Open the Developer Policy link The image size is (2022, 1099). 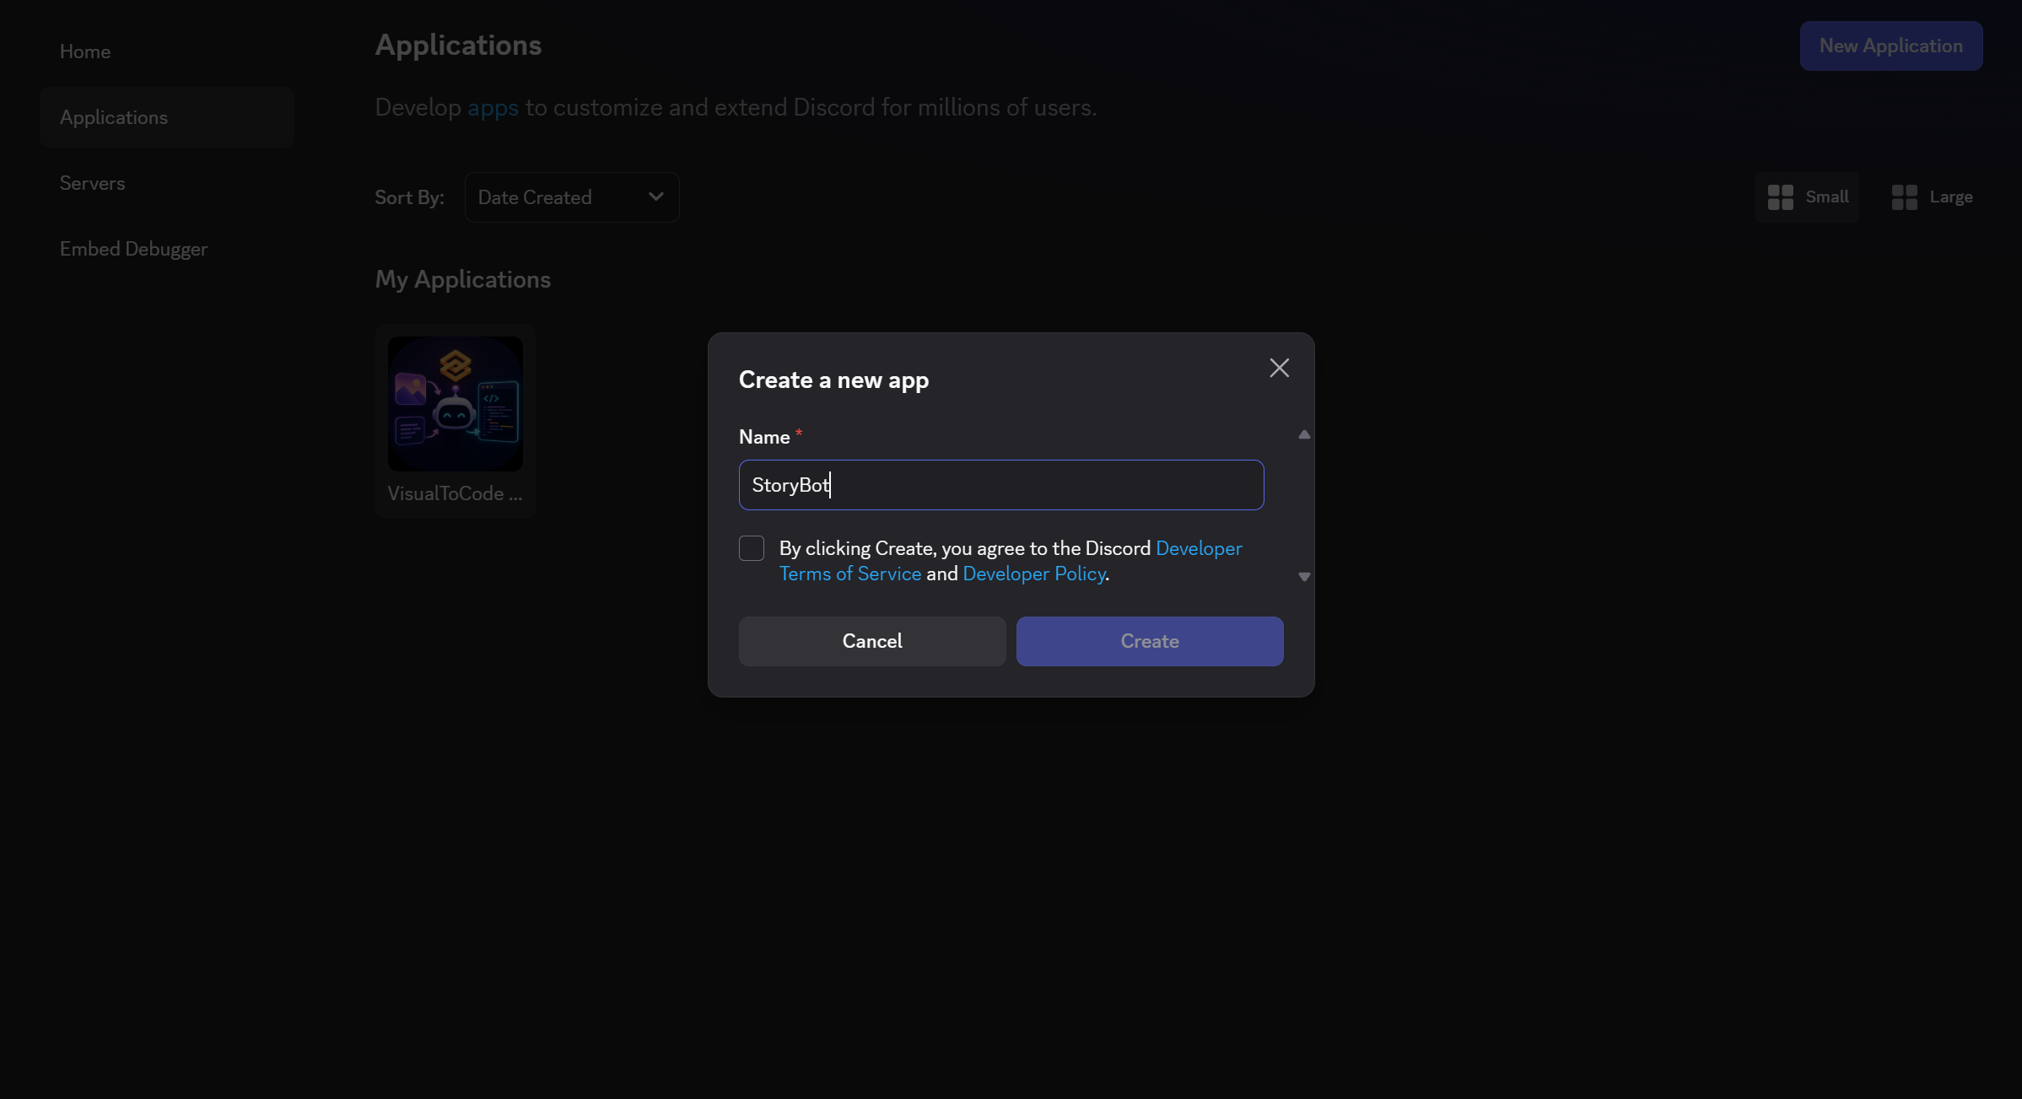coord(1034,574)
